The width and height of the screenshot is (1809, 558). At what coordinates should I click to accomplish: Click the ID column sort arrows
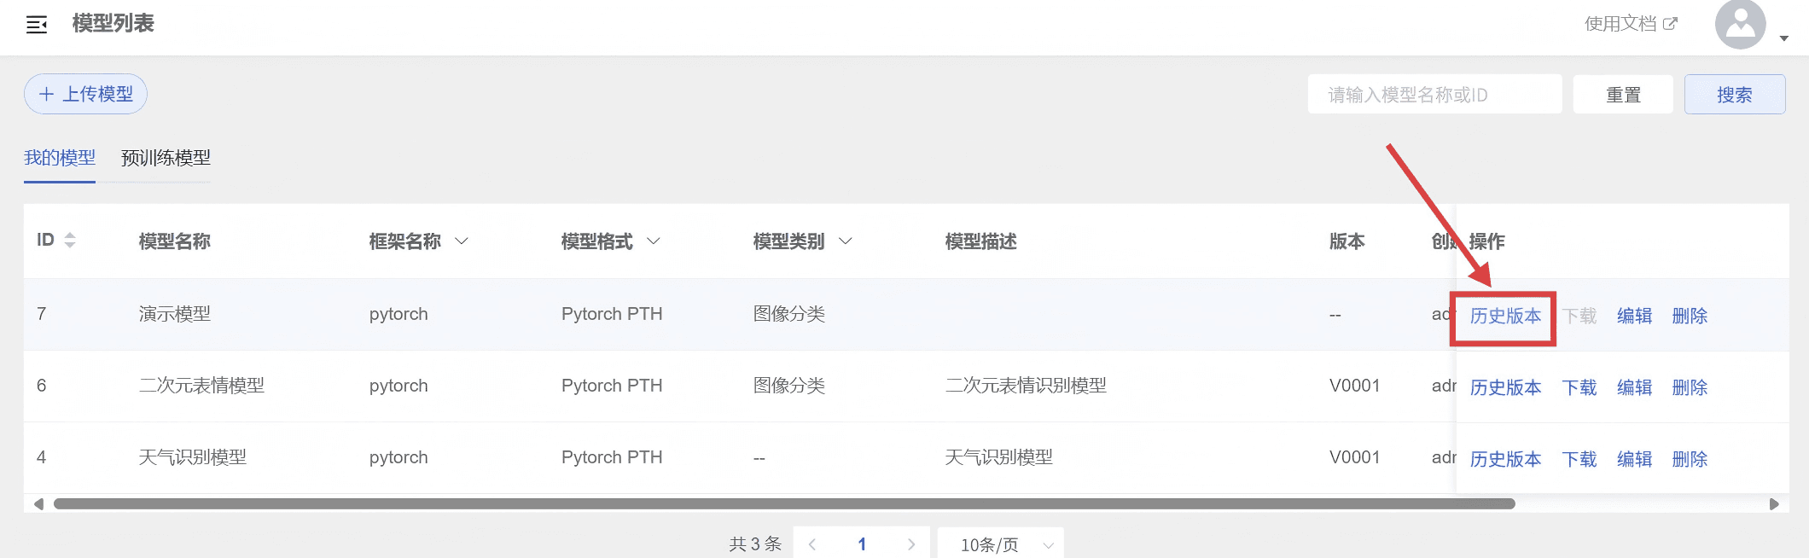[x=70, y=241]
